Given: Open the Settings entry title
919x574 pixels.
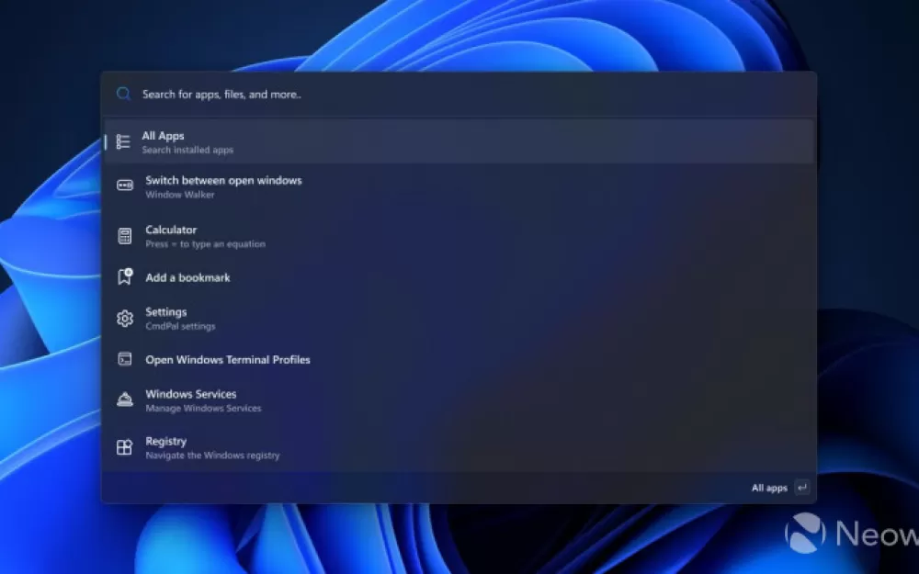Looking at the screenshot, I should [x=165, y=311].
